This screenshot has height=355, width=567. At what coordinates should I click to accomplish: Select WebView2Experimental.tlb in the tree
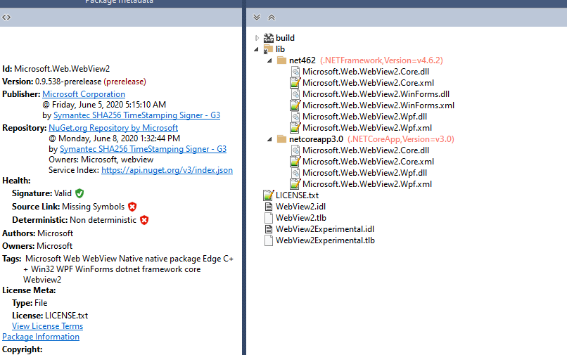click(x=325, y=240)
